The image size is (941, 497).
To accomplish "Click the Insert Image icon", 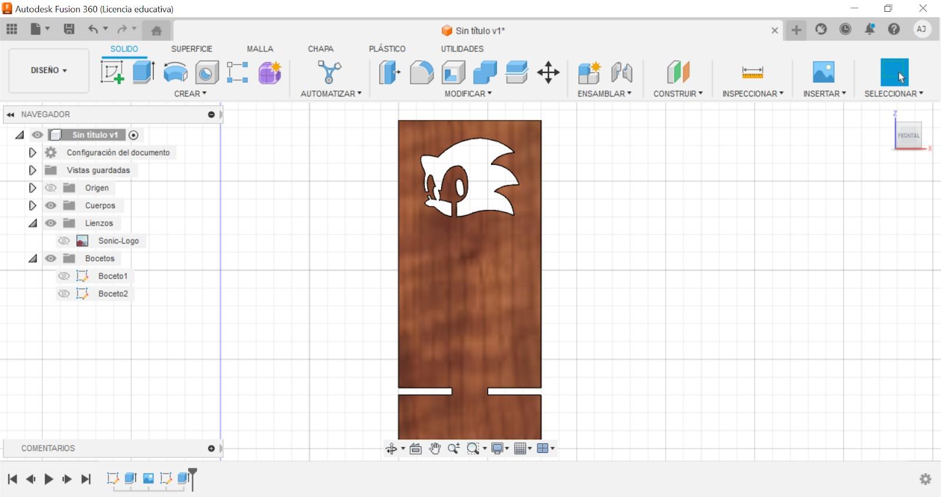I will pos(823,72).
